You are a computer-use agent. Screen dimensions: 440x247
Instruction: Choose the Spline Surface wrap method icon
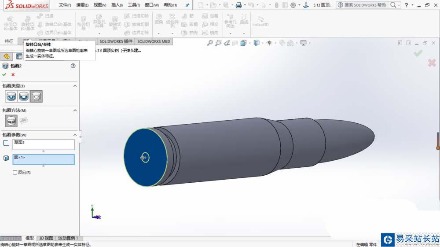coord(24,120)
